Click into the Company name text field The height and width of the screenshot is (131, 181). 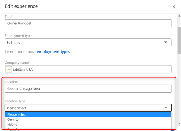(91, 69)
